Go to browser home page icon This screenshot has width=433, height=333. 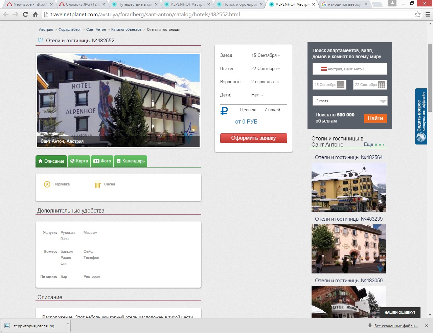tap(35, 15)
